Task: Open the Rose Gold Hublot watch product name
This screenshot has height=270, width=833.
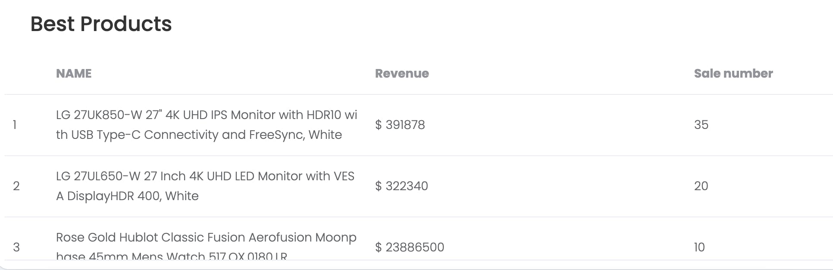Action: (x=206, y=247)
